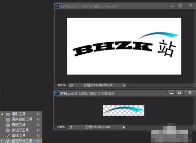Select 矩形工具 in the shape flyout
196x143 pixels.
pyautogui.click(x=21, y=114)
